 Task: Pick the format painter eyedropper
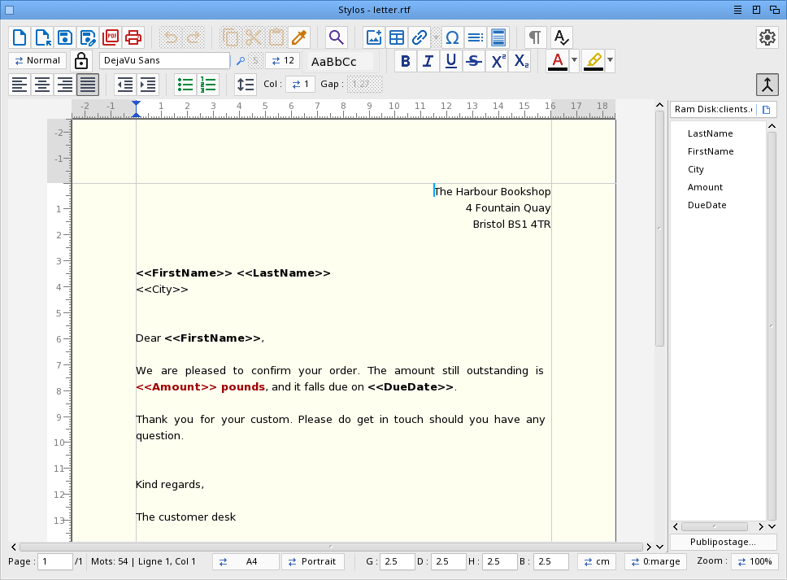(299, 37)
